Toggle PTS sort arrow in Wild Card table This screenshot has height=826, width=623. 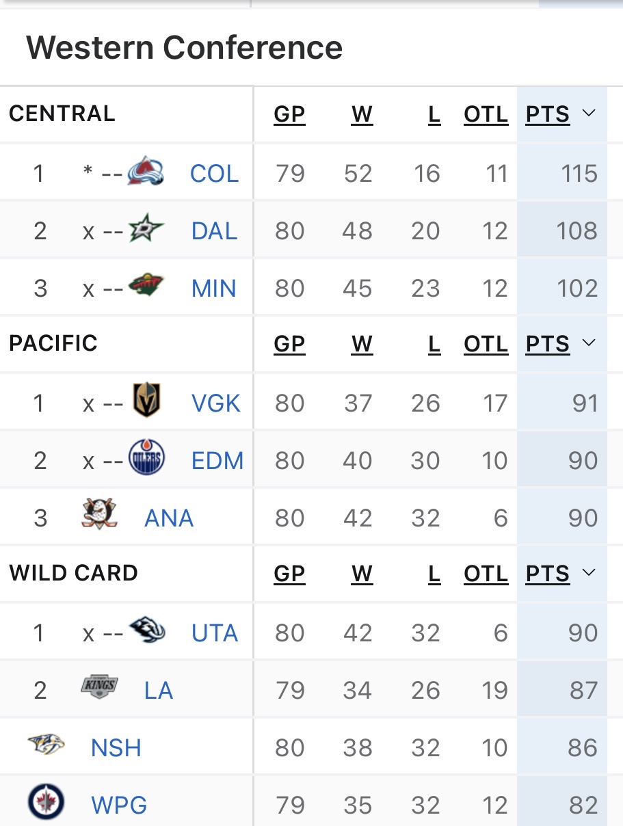click(589, 572)
